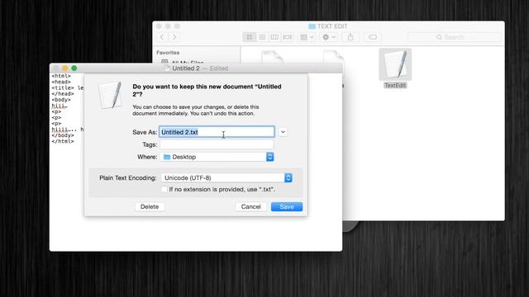The height and width of the screenshot is (297, 529).
Task: Open Finder item arrangement dropdown
Action: tap(307, 37)
